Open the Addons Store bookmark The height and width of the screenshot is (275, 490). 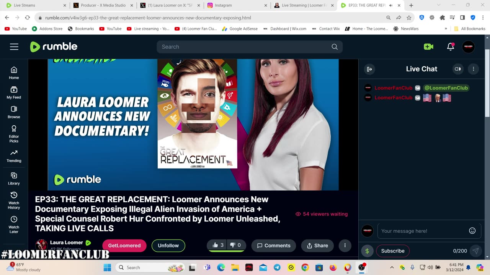pos(47,29)
